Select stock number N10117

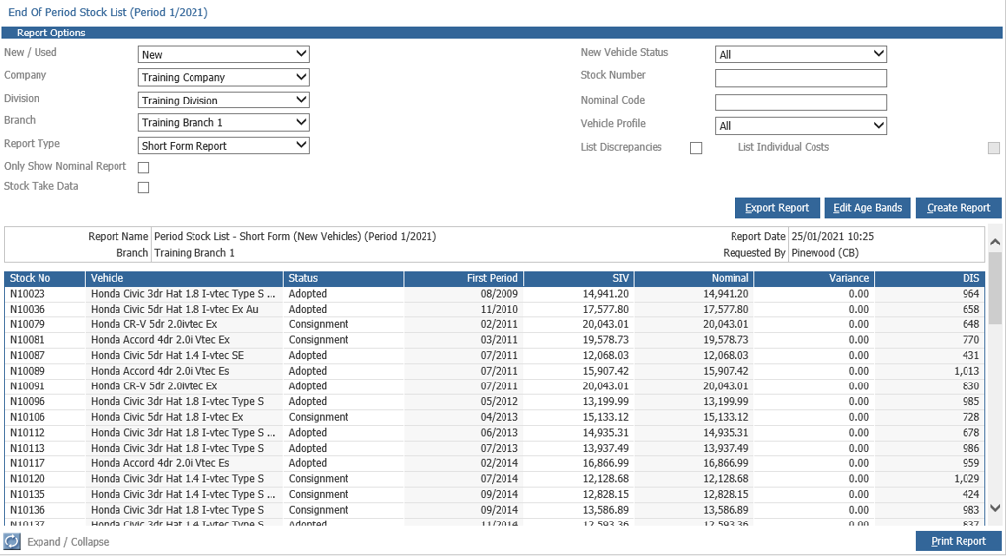(28, 462)
